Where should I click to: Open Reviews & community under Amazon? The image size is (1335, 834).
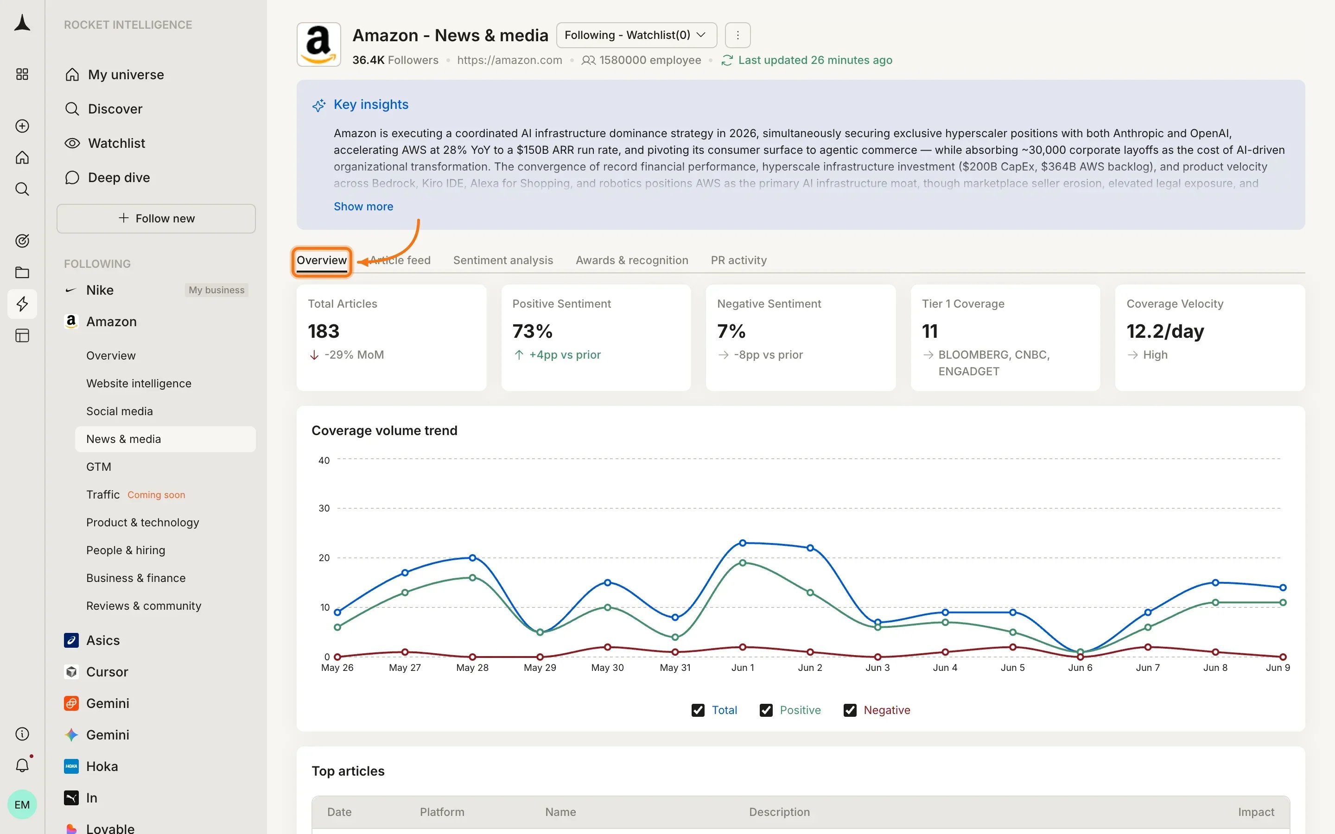pyautogui.click(x=144, y=606)
